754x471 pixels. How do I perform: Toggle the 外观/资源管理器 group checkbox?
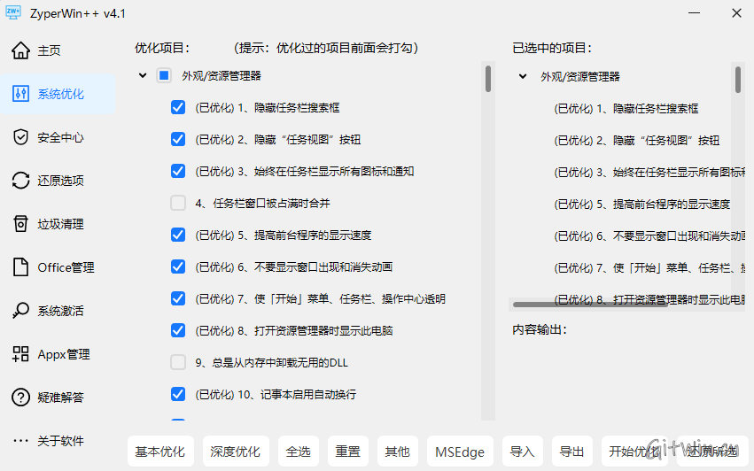click(164, 76)
